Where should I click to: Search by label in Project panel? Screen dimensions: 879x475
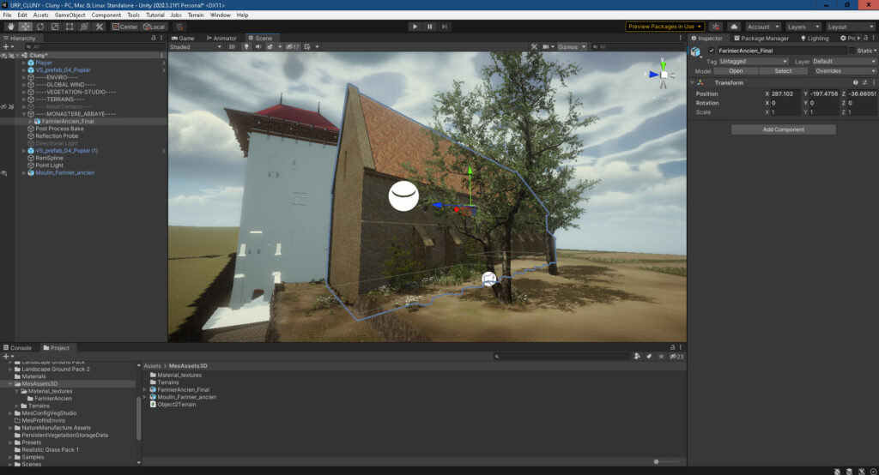[649, 357]
